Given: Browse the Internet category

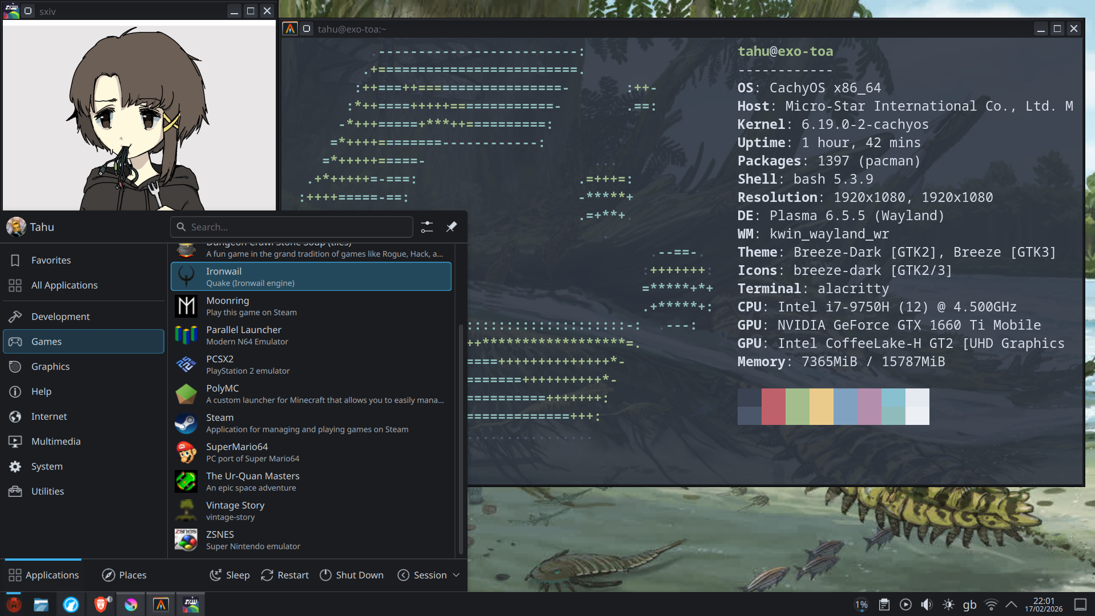Looking at the screenshot, I should coord(83,416).
